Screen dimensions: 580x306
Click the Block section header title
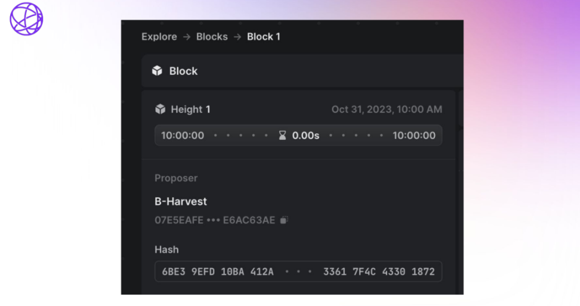tap(183, 71)
